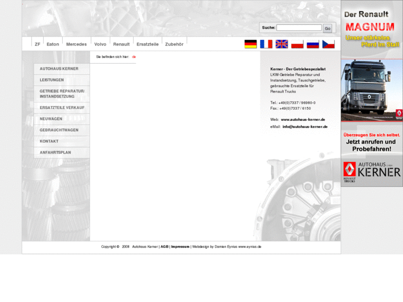Select the Czech flag language

pyautogui.click(x=329, y=44)
